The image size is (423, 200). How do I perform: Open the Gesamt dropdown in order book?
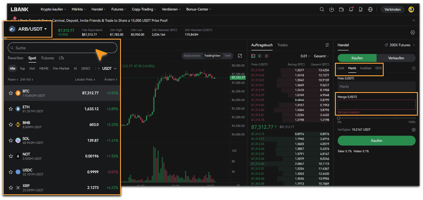point(321,56)
